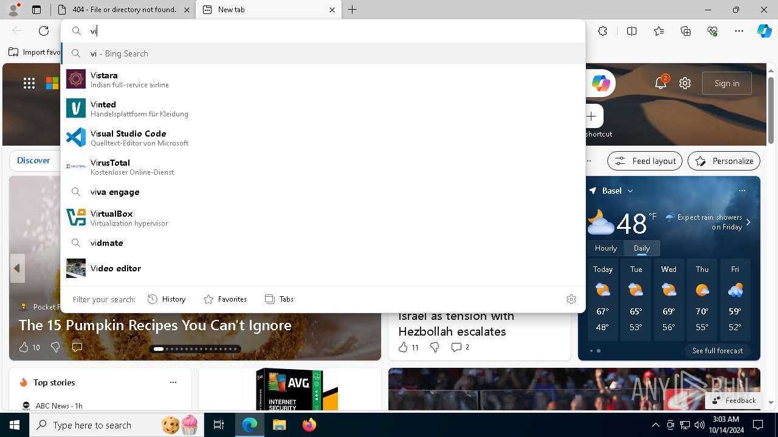Open the Import favorites bookmark
This screenshot has height=437, width=778.
[x=35, y=52]
